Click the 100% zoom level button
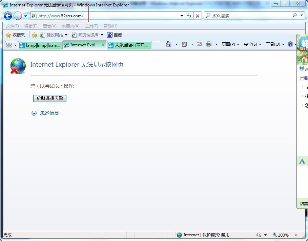The width and height of the screenshot is (308, 241). 281,235
